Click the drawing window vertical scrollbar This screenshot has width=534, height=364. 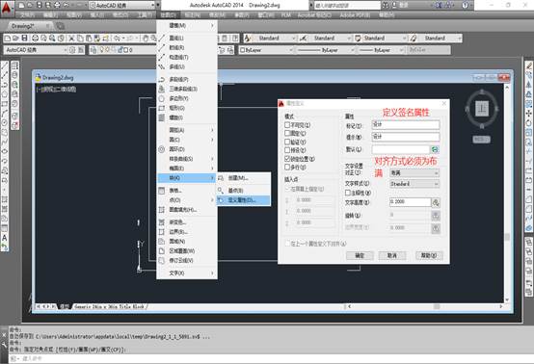(x=507, y=193)
